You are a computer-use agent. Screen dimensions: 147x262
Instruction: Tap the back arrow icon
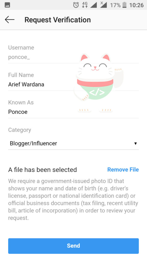click(x=10, y=20)
